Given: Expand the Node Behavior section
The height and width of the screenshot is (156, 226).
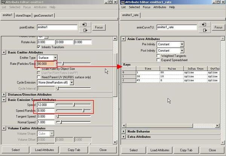Looking at the screenshot, I should point(124,131).
